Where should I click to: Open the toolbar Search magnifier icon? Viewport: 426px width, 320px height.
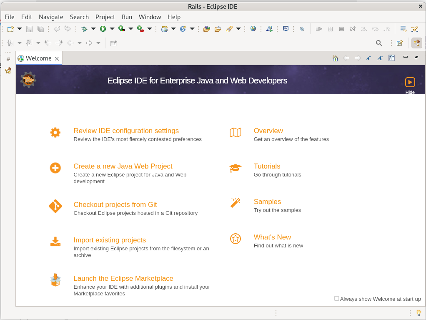point(379,43)
